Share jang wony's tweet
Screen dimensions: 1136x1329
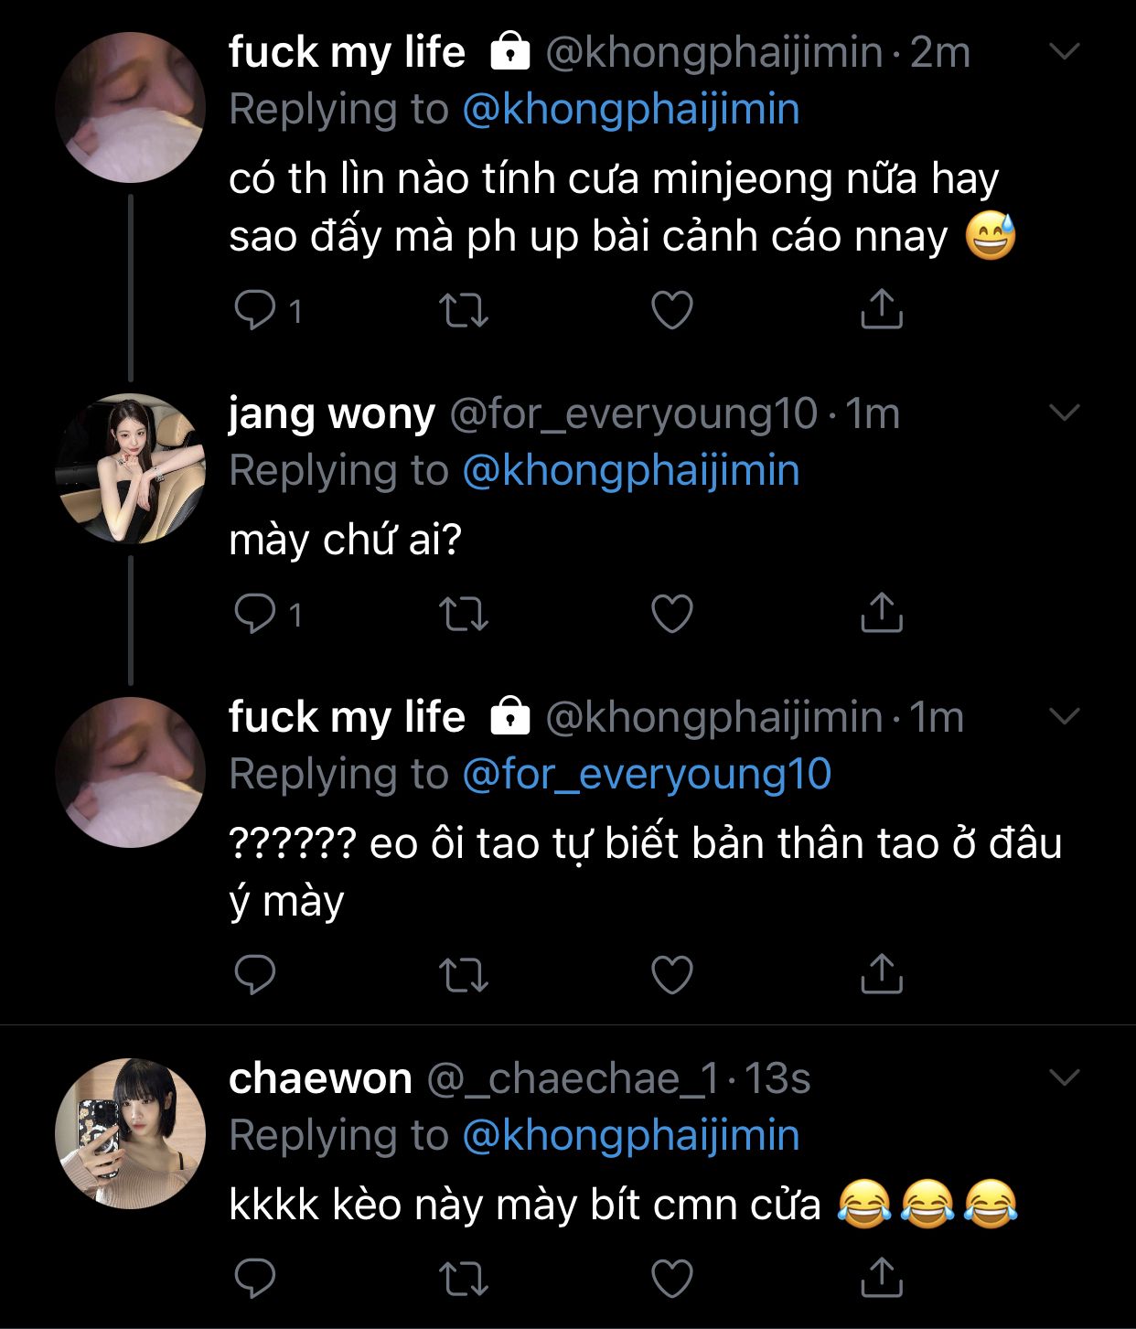pyautogui.click(x=881, y=614)
